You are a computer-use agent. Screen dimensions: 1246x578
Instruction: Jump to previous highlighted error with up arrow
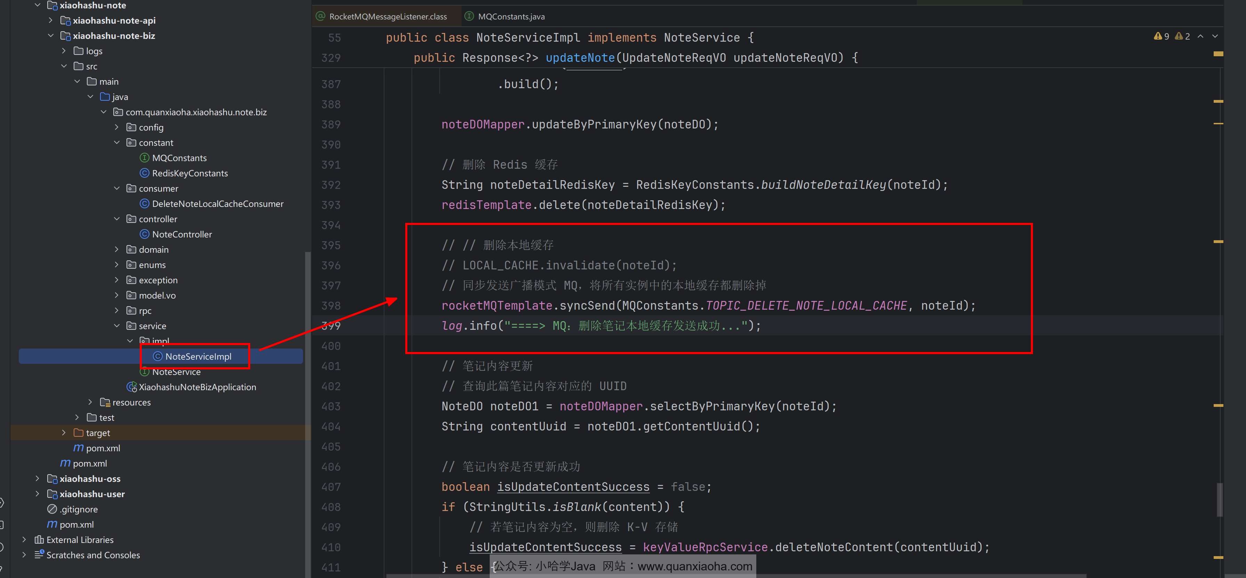click(1200, 36)
